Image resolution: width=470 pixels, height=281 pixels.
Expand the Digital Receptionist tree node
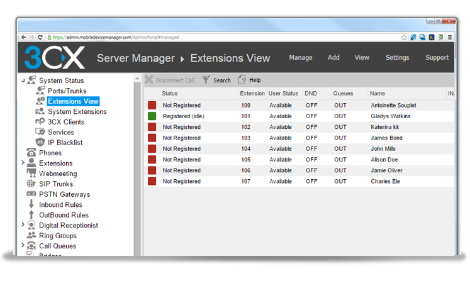[23, 225]
